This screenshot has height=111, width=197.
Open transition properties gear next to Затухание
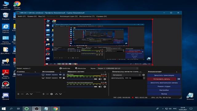[143, 75]
